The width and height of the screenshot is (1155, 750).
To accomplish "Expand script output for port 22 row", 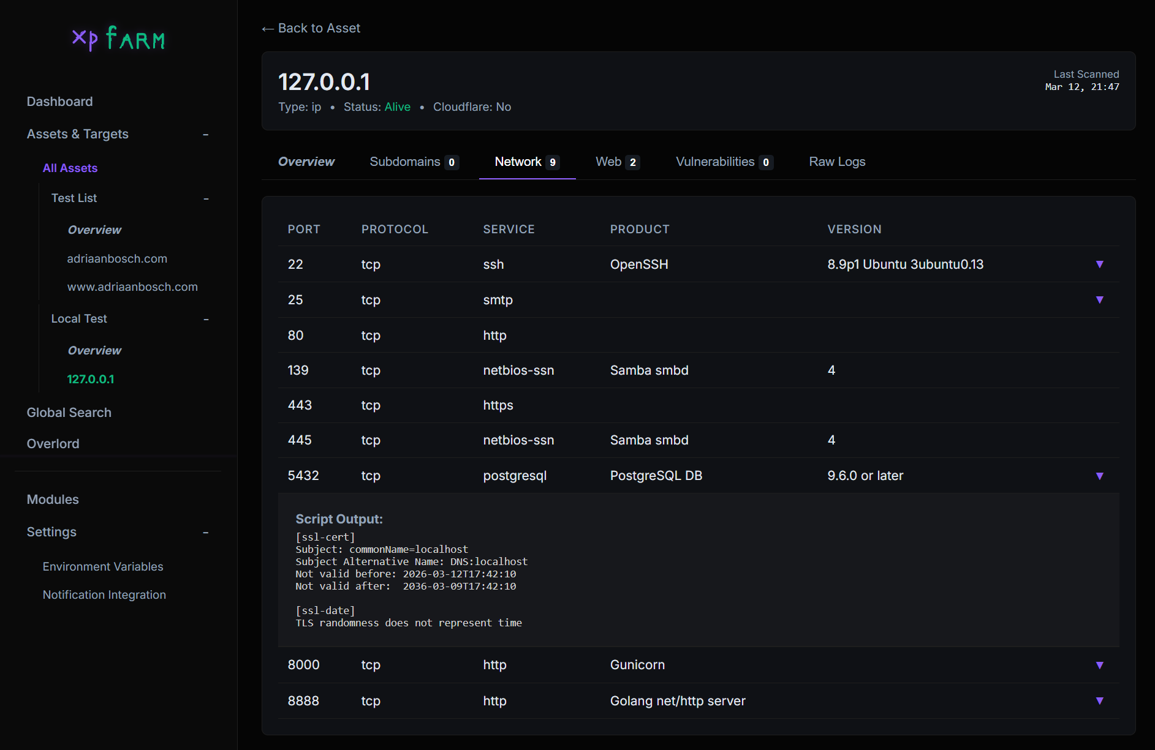I will 1099,264.
